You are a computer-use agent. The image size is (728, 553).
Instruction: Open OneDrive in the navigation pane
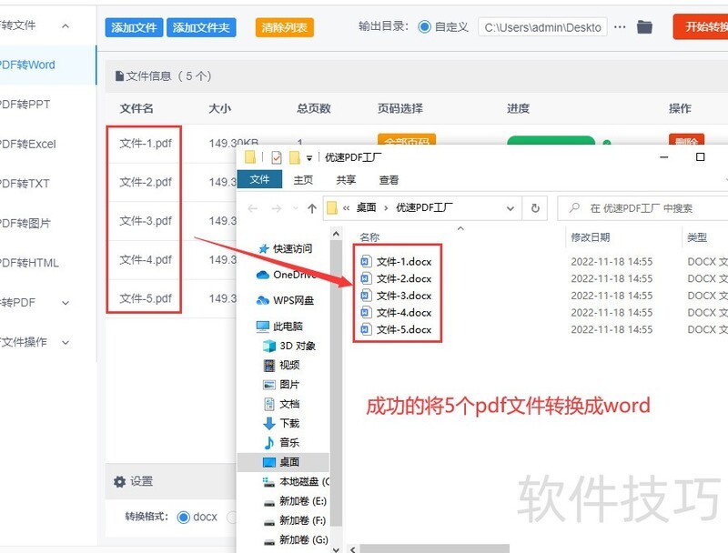(x=287, y=275)
